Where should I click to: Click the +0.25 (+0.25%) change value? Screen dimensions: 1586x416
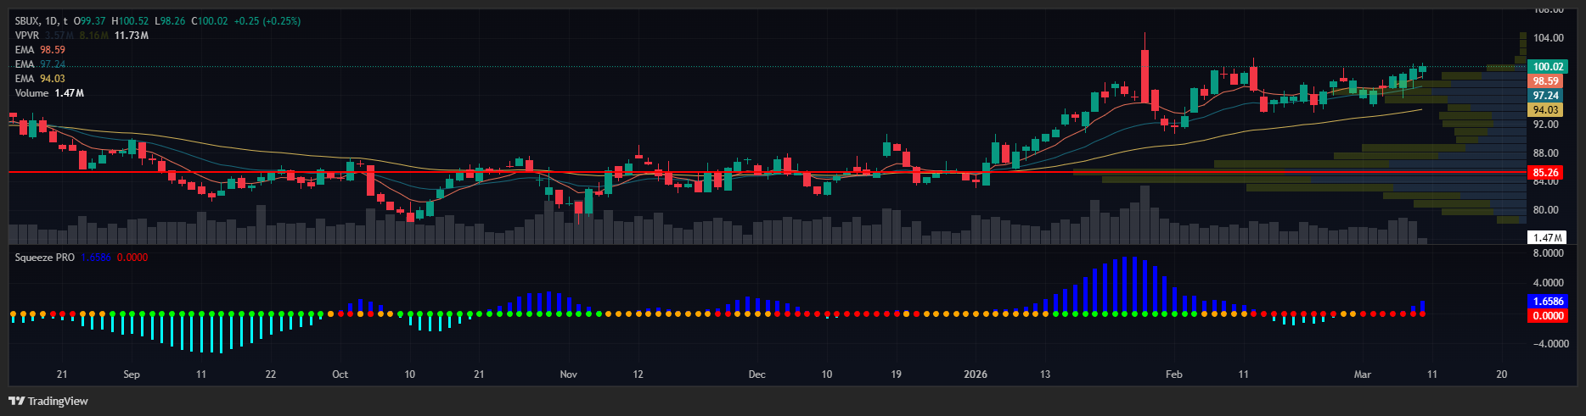coord(267,21)
